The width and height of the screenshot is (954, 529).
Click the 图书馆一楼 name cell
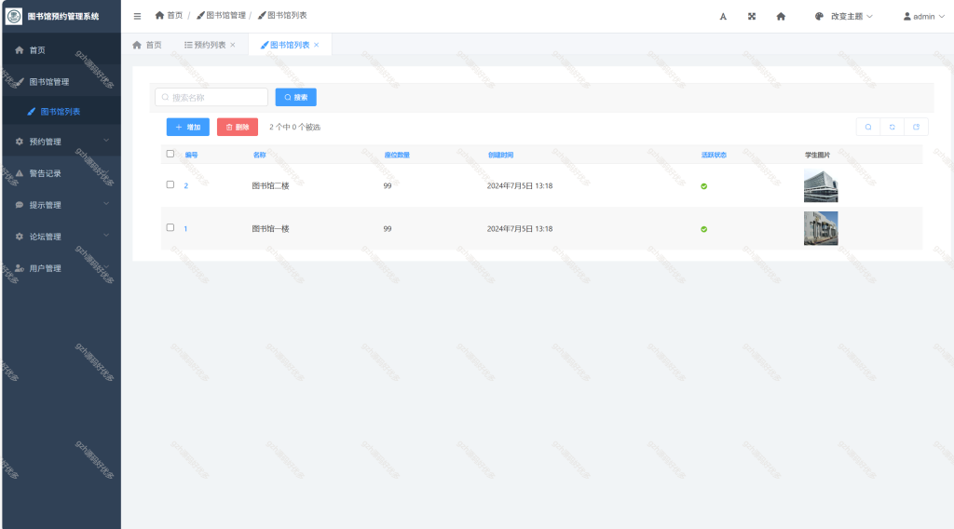coord(271,229)
